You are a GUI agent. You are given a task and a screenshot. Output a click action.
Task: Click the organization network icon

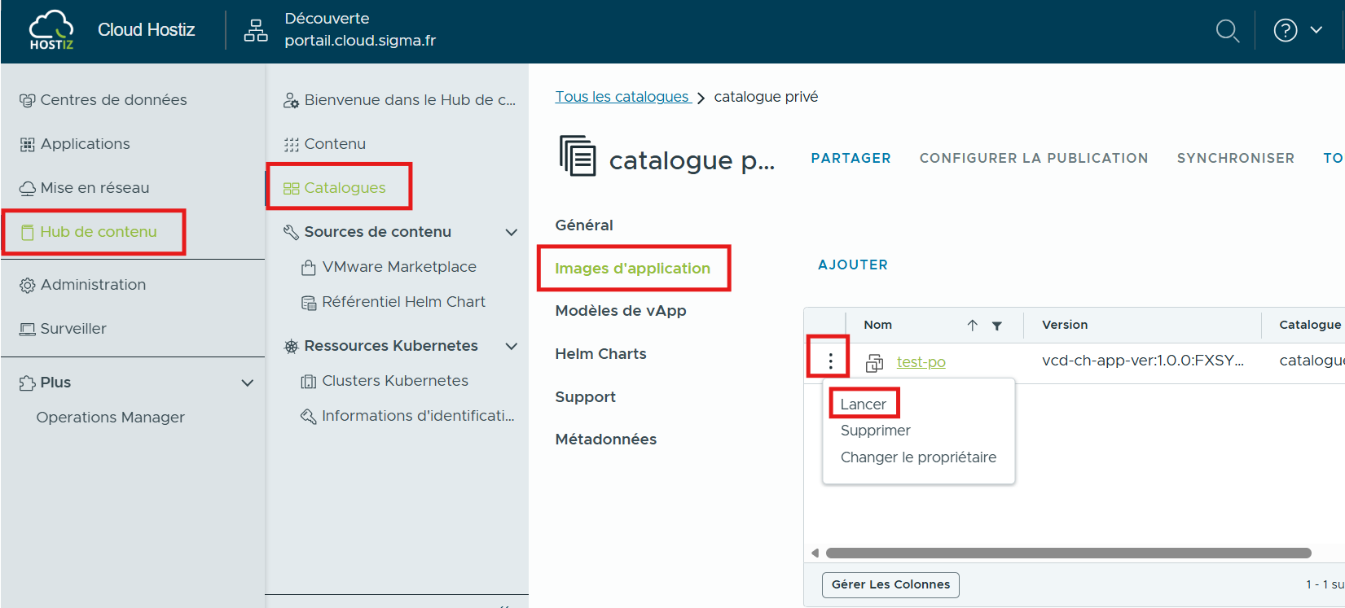click(x=256, y=31)
